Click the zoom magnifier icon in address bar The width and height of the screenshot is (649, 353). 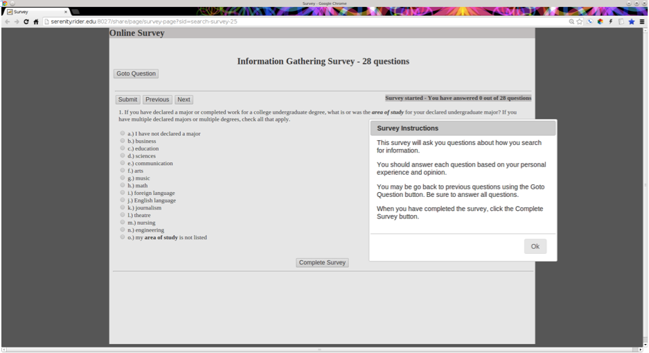[571, 21]
